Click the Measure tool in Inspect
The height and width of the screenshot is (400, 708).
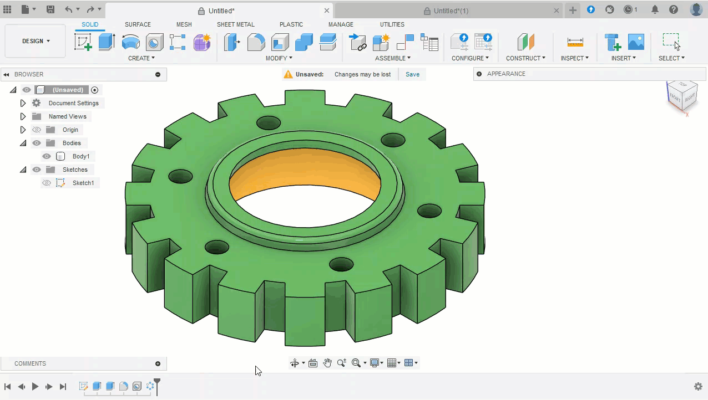tap(575, 42)
